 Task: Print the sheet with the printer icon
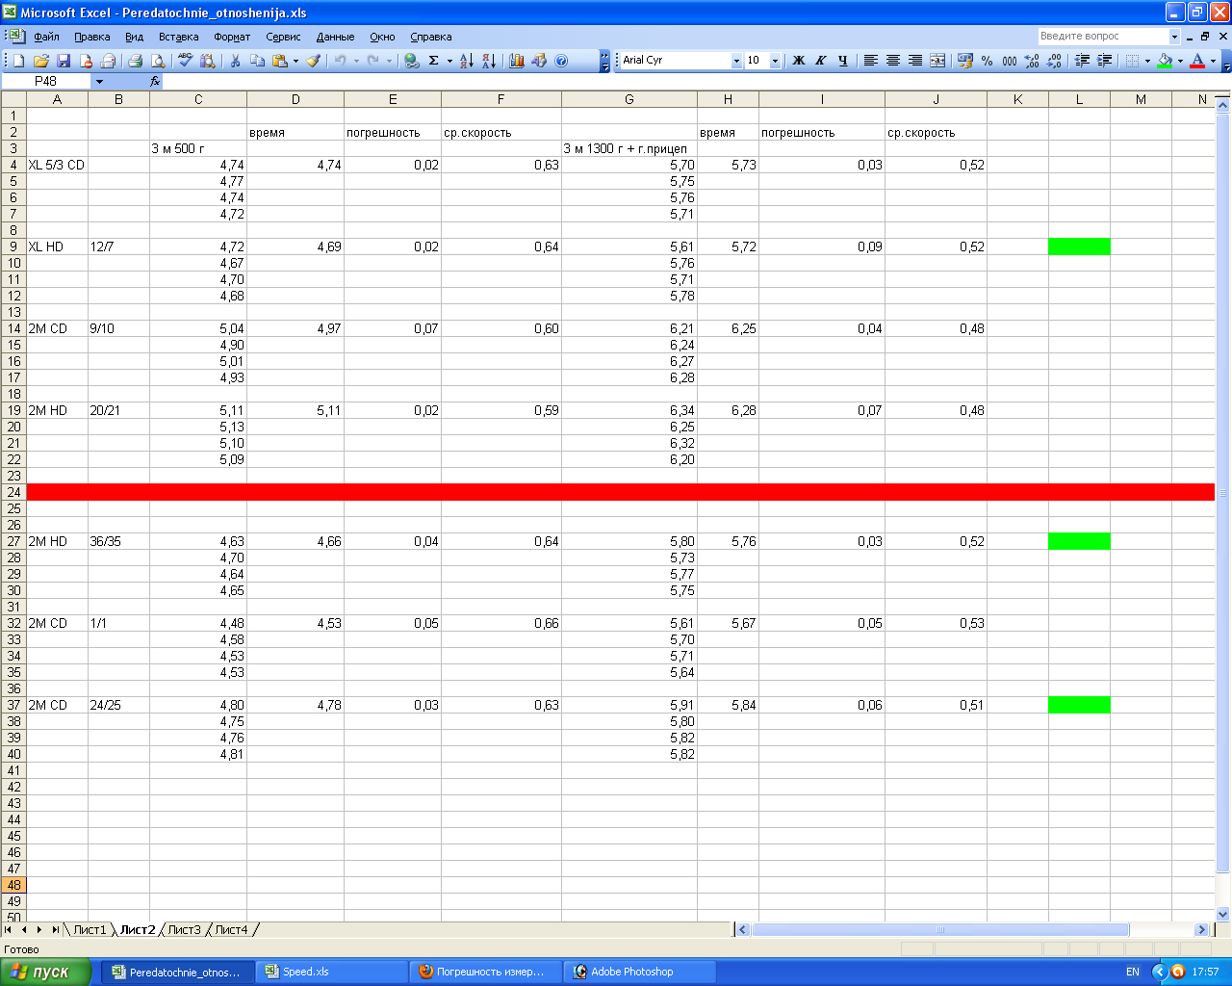click(135, 61)
